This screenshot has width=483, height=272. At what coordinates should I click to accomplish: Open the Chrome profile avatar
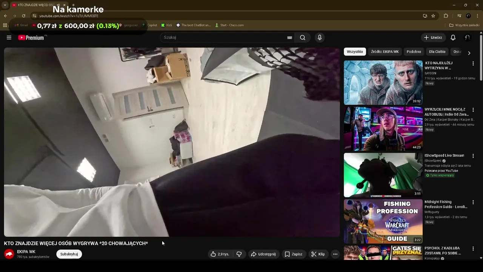468,16
